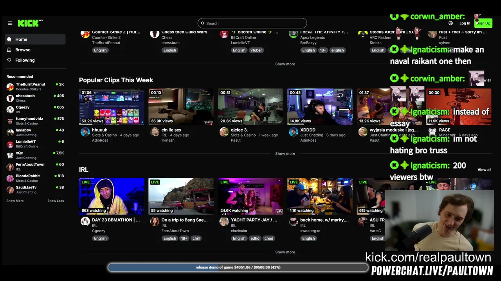501x281 pixels.
Task: Open Cgeezy in the recommended list
Action: [35, 109]
